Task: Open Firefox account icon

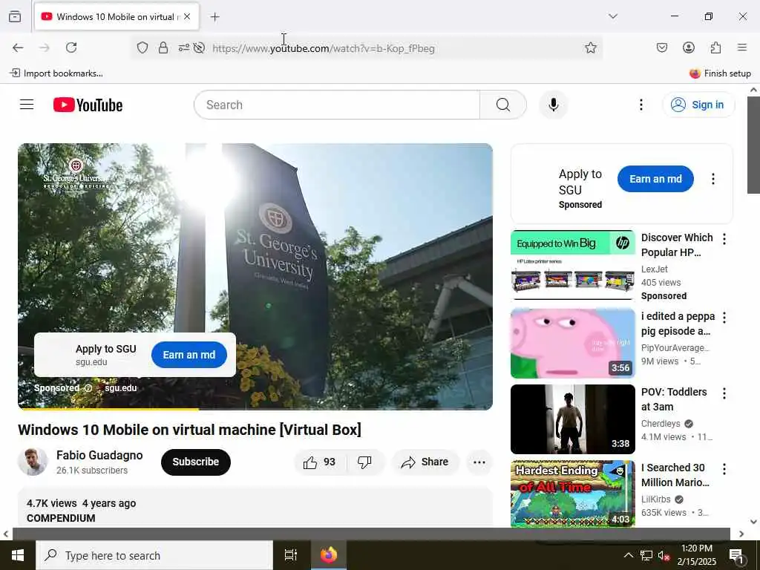Action: coord(688,47)
